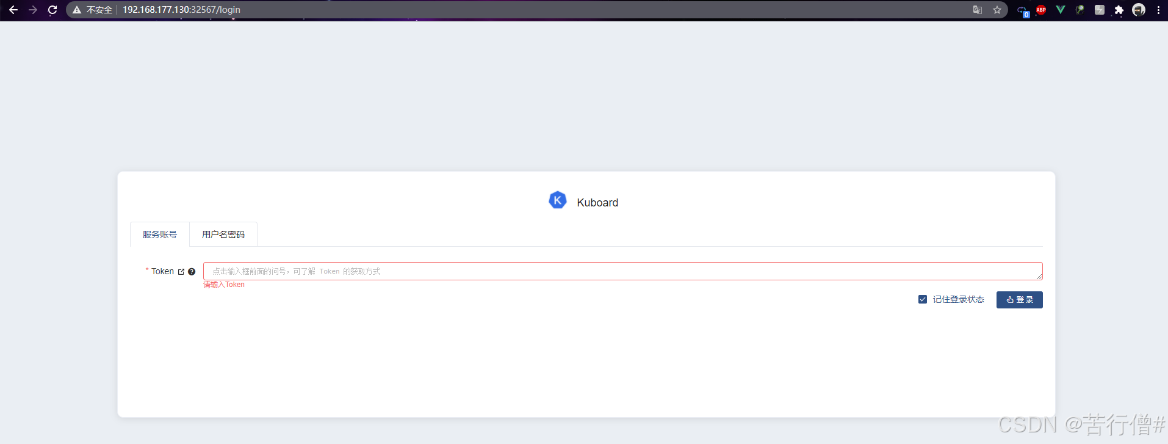1168x444 pixels.
Task: Open the Adblock Plus extension
Action: [1041, 10]
